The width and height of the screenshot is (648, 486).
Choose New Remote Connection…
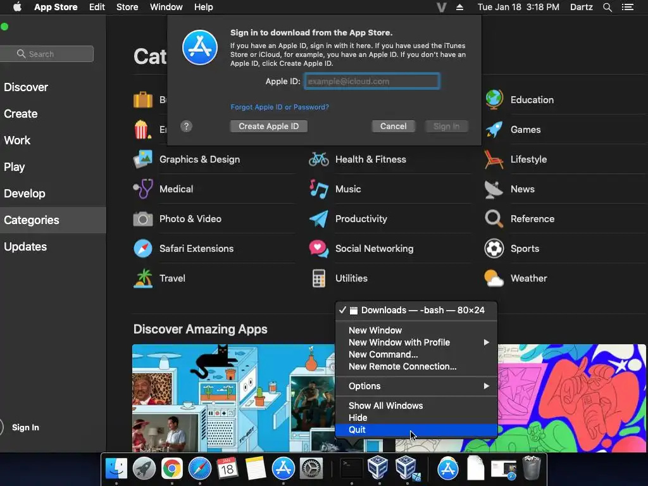pyautogui.click(x=416, y=366)
